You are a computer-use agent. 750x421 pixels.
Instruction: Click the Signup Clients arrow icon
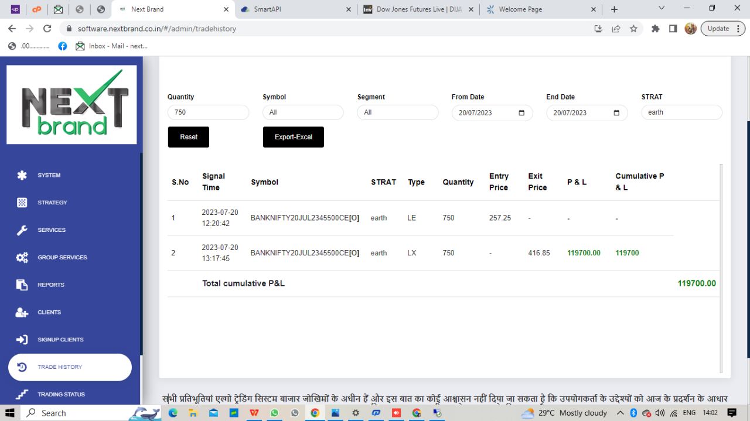22,340
